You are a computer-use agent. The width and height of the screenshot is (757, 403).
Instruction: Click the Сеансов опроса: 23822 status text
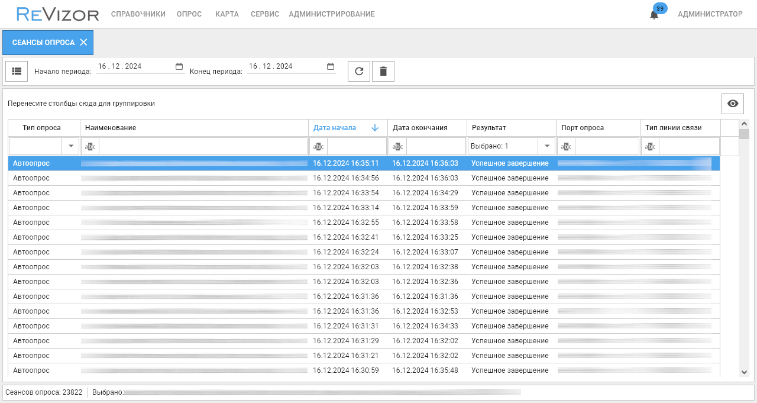44,392
